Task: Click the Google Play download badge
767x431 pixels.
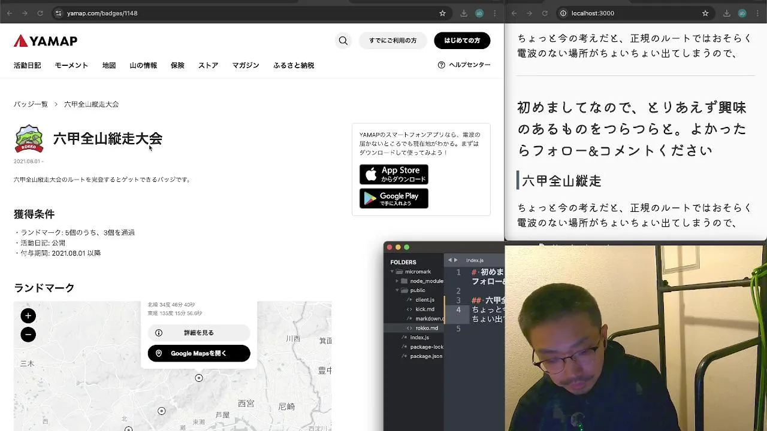Action: [394, 198]
